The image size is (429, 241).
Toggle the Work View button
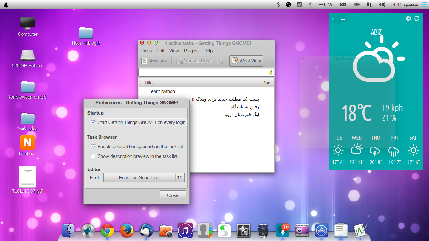pyautogui.click(x=246, y=61)
